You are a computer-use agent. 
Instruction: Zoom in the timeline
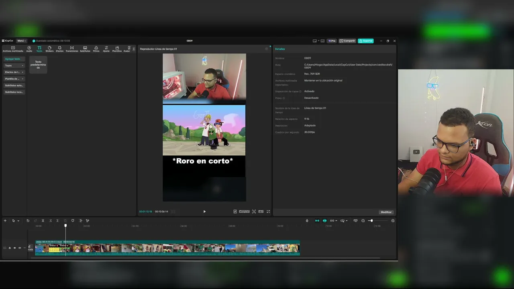click(393, 220)
